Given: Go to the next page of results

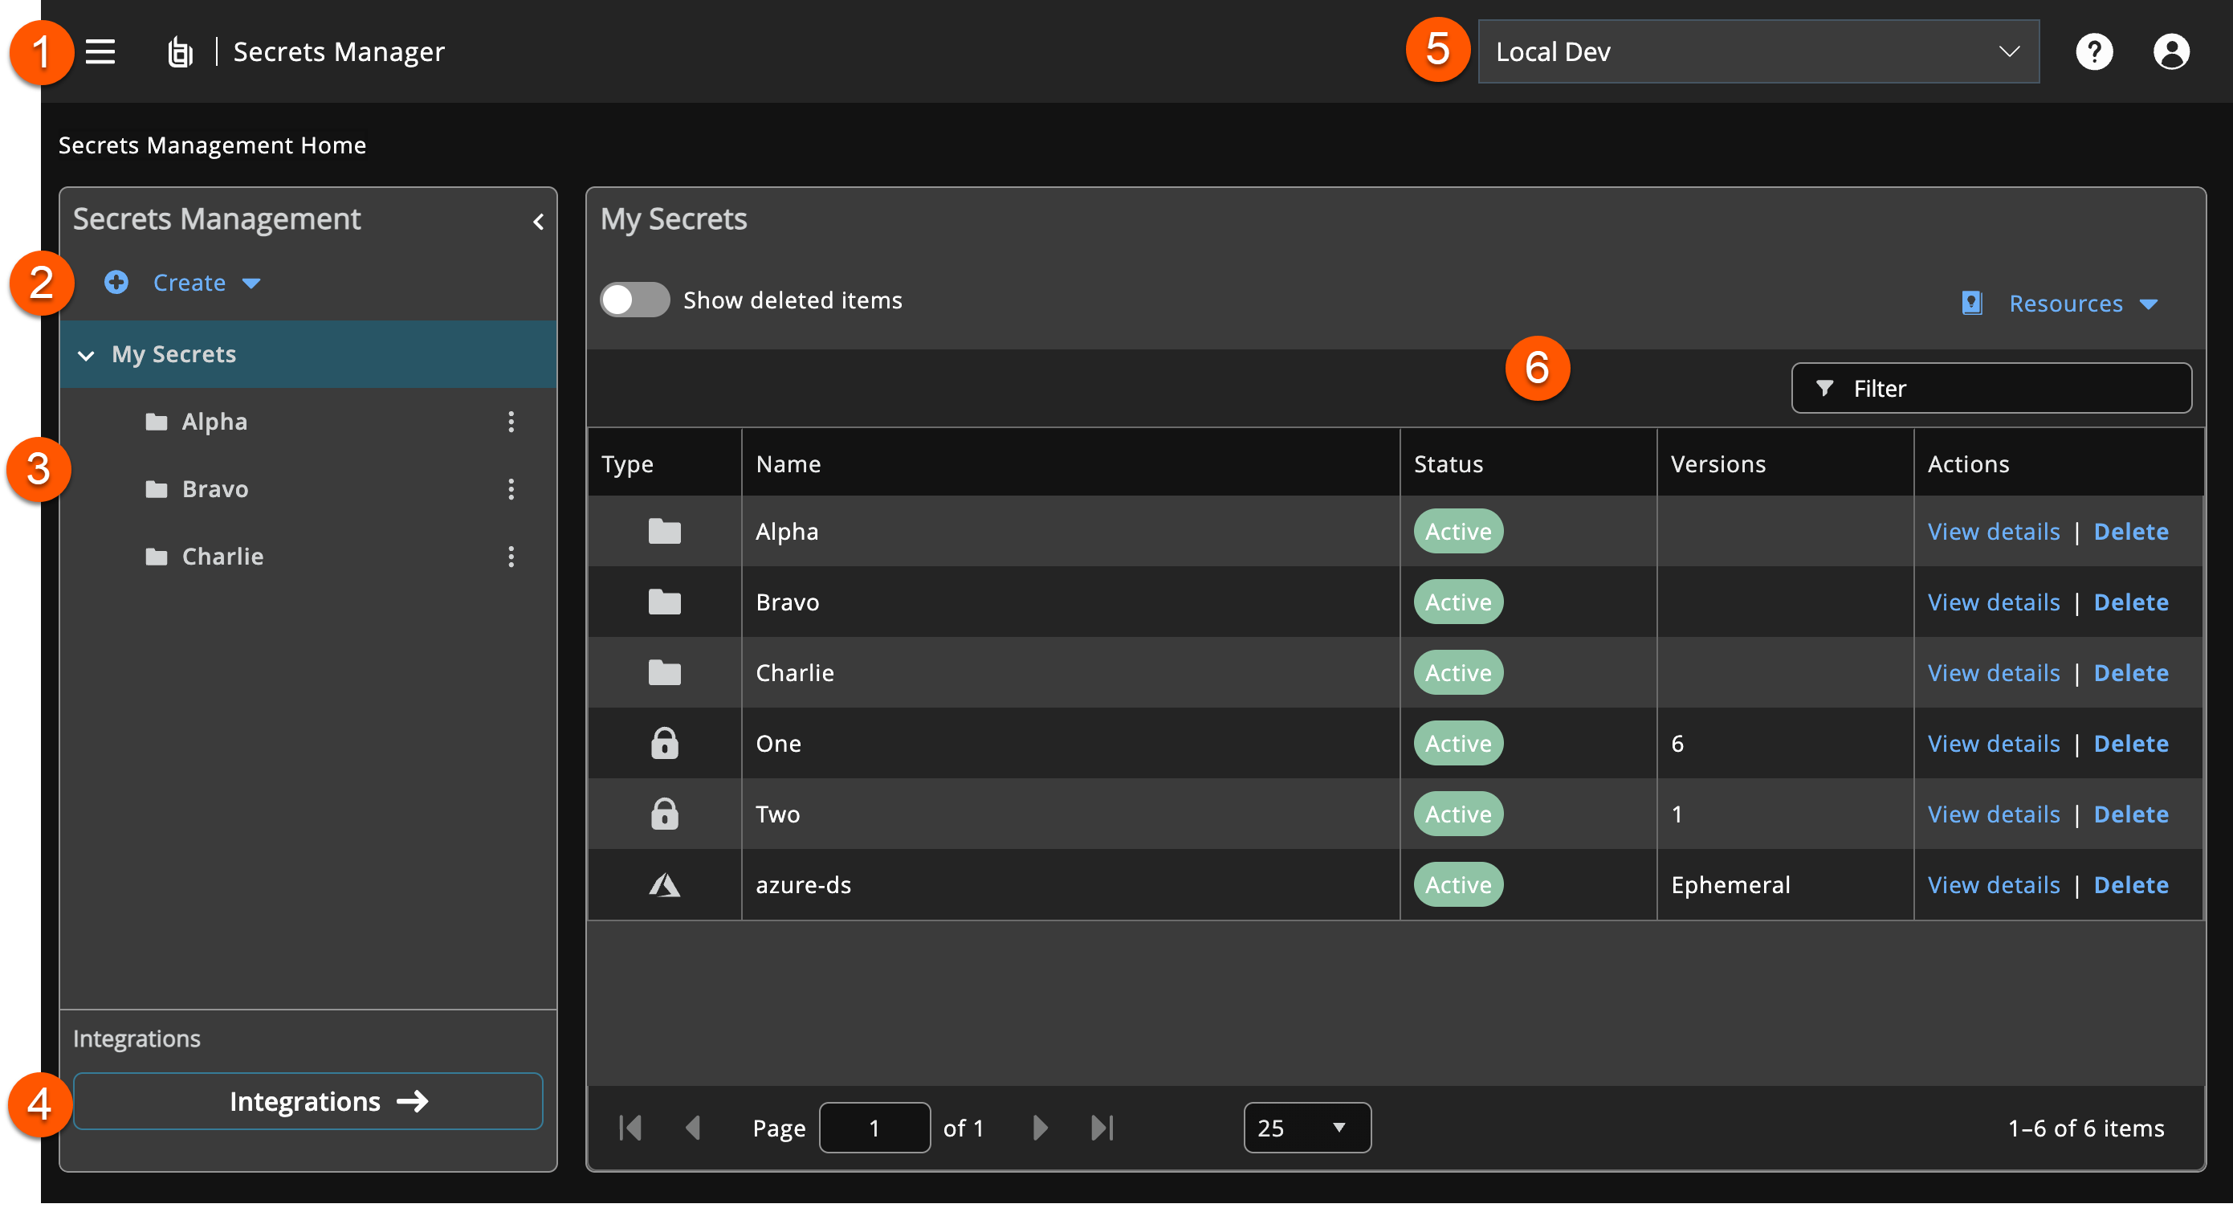Looking at the screenshot, I should 1040,1128.
